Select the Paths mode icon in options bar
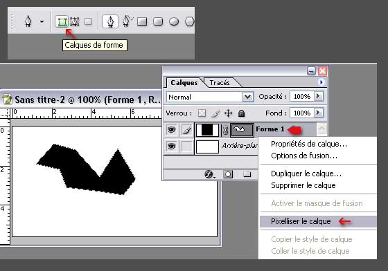This screenshot has height=271, width=388. tap(75, 21)
